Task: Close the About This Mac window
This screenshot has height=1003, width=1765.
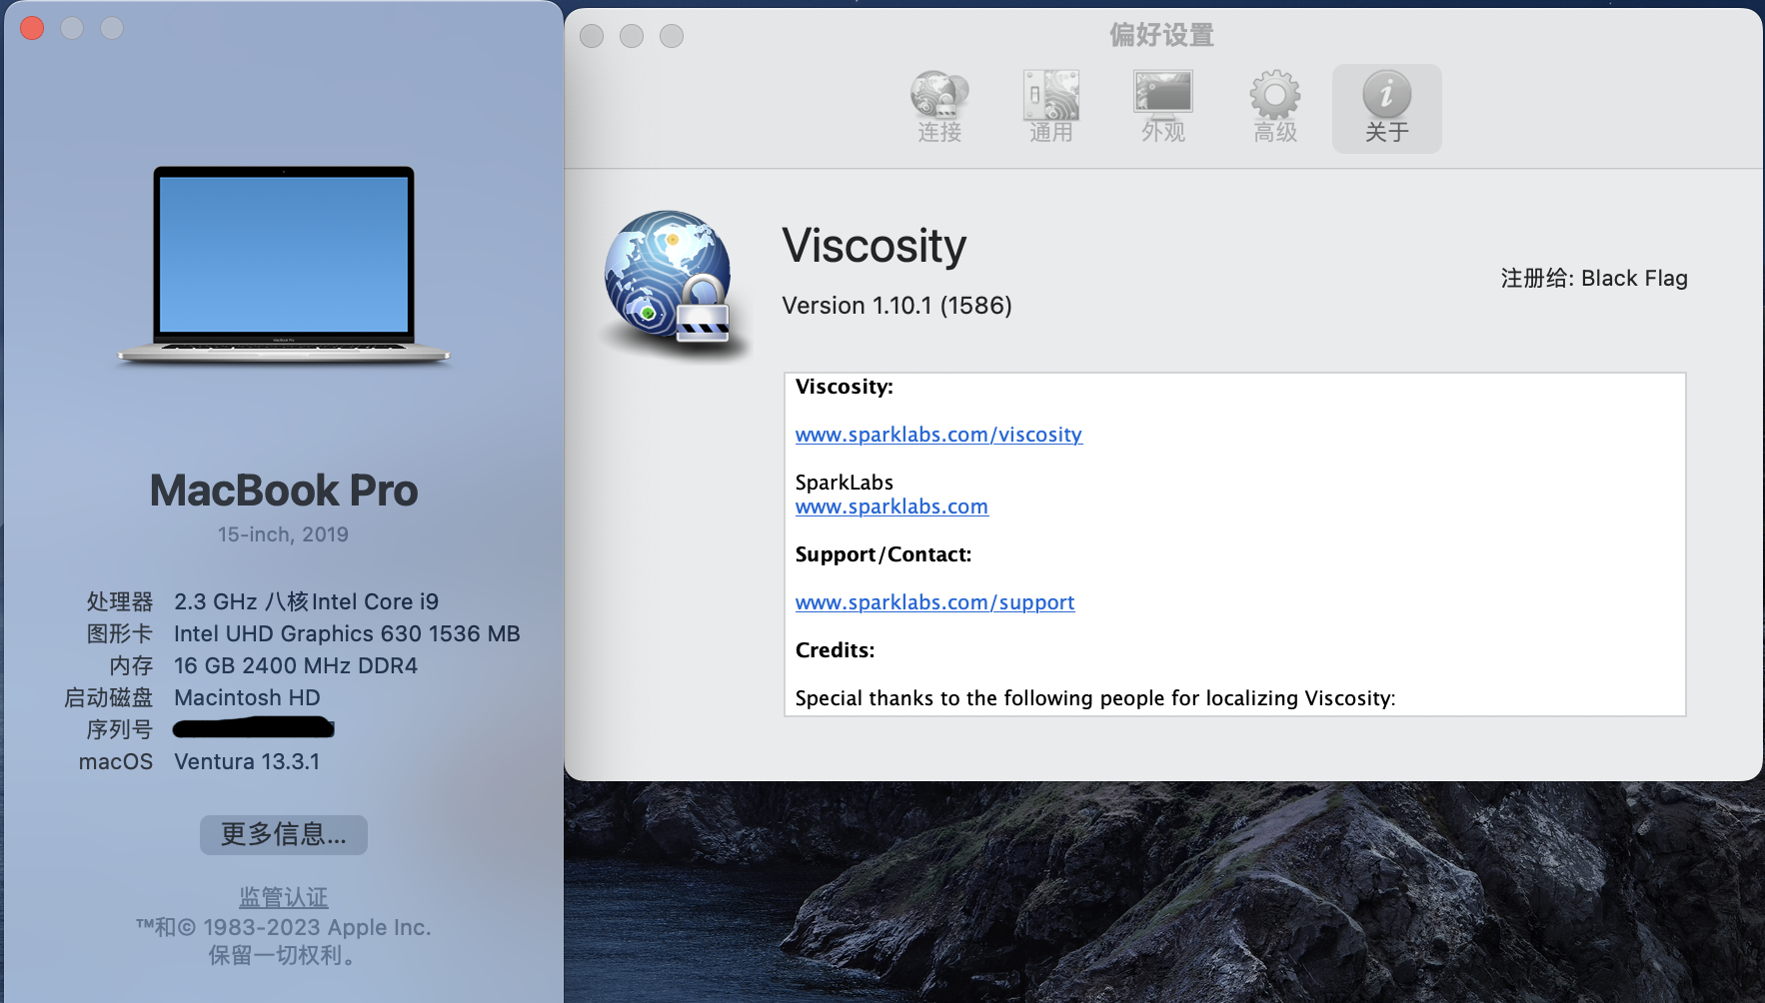Action: pos(32,28)
